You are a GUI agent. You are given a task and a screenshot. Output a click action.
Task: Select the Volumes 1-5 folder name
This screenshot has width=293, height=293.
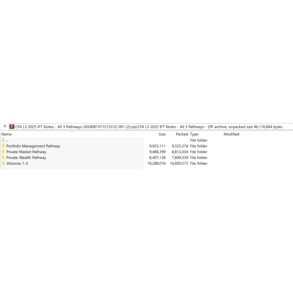point(17,163)
